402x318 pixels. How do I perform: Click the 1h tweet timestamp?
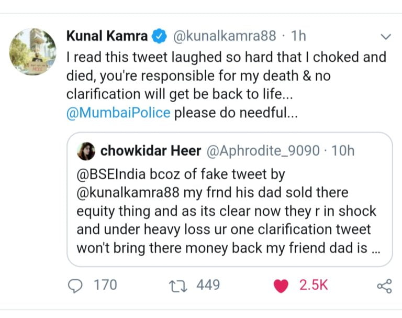298,37
